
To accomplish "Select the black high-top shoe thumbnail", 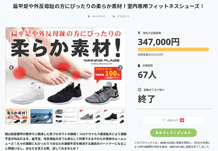I will point(115,116).
